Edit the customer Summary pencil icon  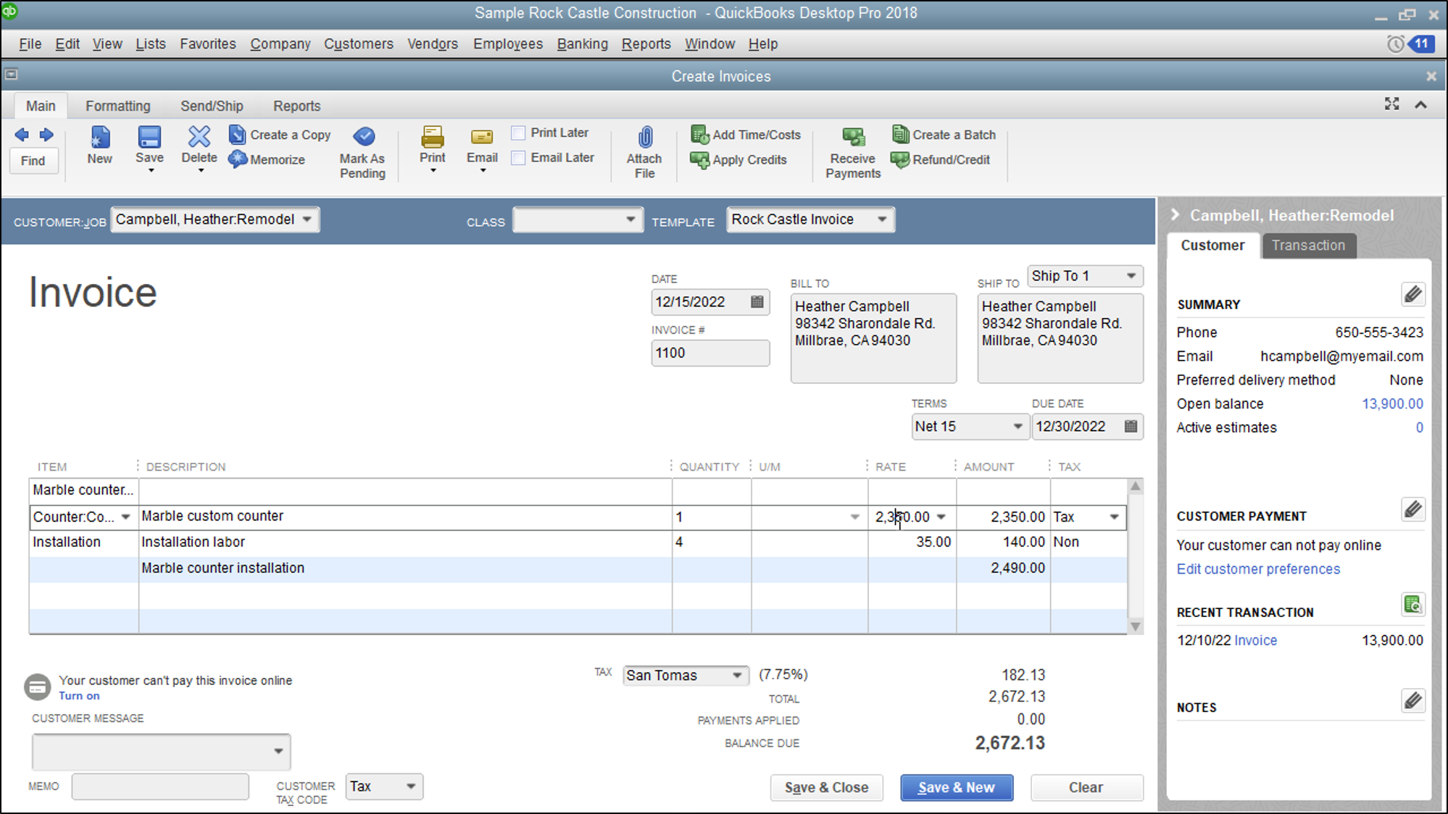[x=1412, y=295]
